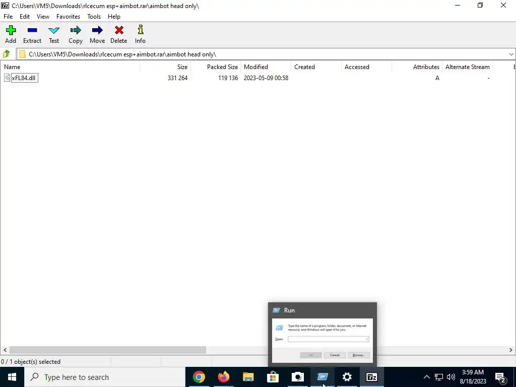This screenshot has height=387, width=516.
Task: Sort by the Packed Size column header
Action: click(x=216, y=67)
